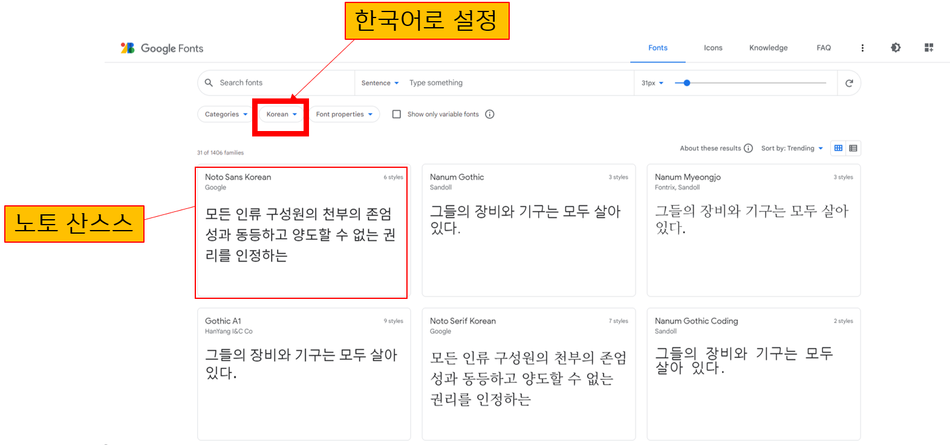Switch to the FAQ tab
This screenshot has height=445, width=950.
pos(824,48)
